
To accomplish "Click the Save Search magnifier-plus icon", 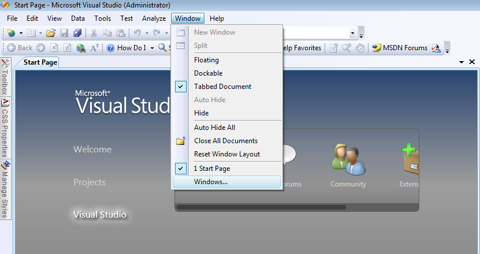I will [347, 48].
